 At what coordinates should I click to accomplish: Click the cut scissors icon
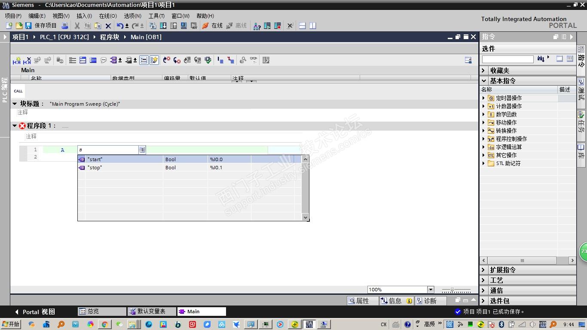[x=77, y=26]
